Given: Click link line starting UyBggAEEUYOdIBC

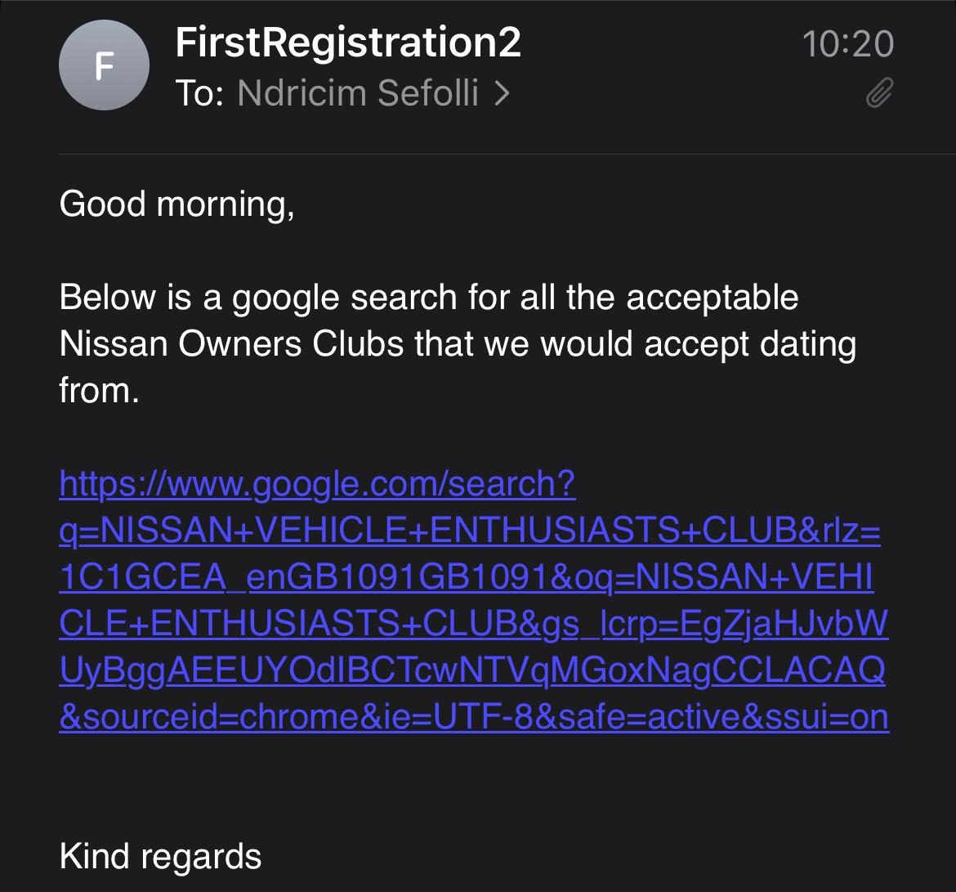Looking at the screenshot, I should [x=472, y=671].
